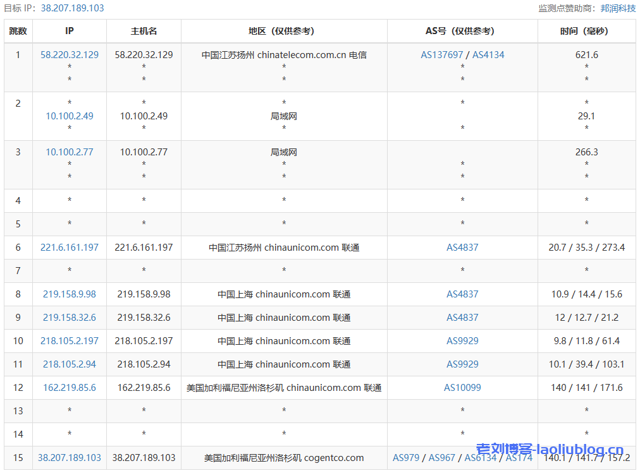The image size is (640, 473).
Task: Open IP link 219.158.32.6
Action: coord(70,318)
